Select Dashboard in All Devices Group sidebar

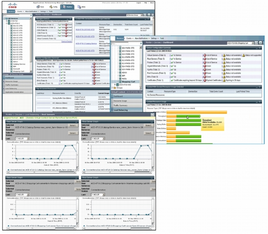tap(17, 78)
